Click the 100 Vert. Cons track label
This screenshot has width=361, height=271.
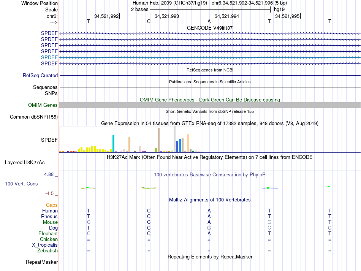(21, 184)
